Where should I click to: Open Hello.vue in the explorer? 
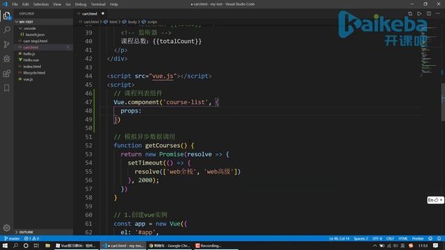tap(43, 60)
